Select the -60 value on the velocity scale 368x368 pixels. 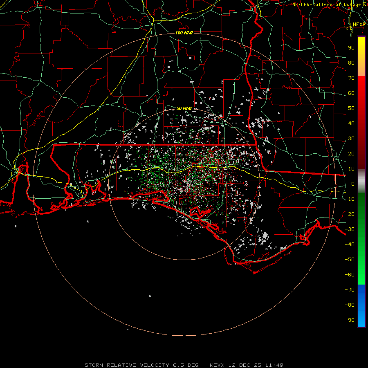pos(350,275)
